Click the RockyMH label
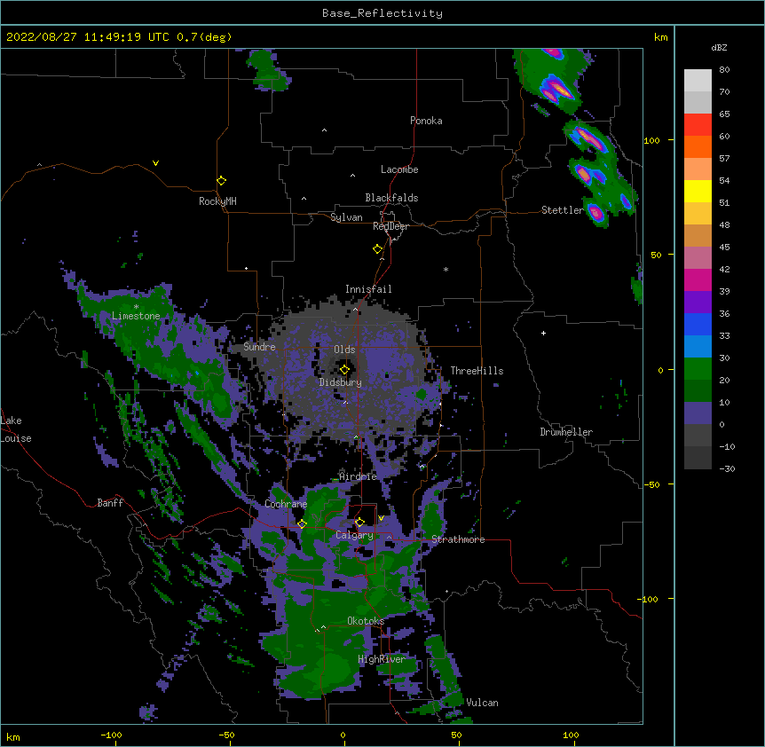The width and height of the screenshot is (765, 747). (x=217, y=201)
